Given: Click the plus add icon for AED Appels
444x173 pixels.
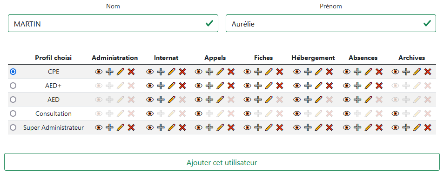Looking at the screenshot, I should click(209, 100).
